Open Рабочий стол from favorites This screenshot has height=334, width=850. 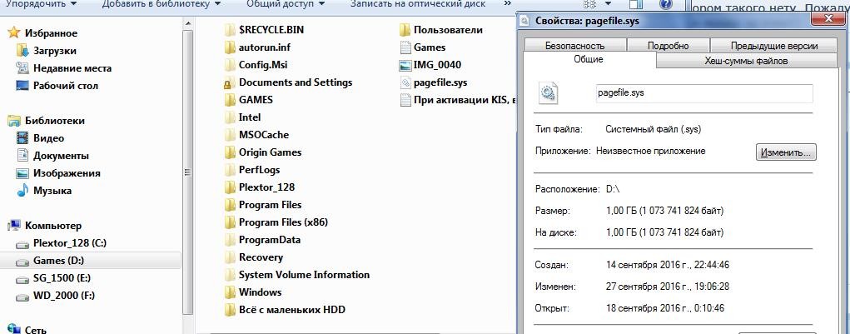(65, 86)
